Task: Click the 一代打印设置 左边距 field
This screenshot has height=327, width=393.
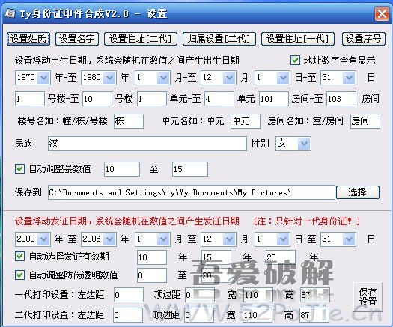Action: (129, 295)
